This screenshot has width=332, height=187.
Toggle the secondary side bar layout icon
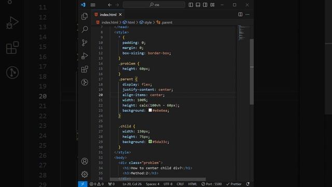click(205, 5)
